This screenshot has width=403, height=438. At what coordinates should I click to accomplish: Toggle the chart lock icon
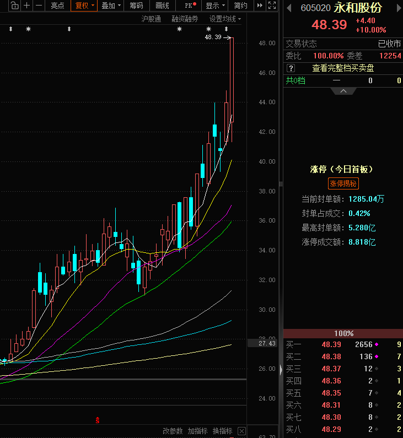click(15, 6)
